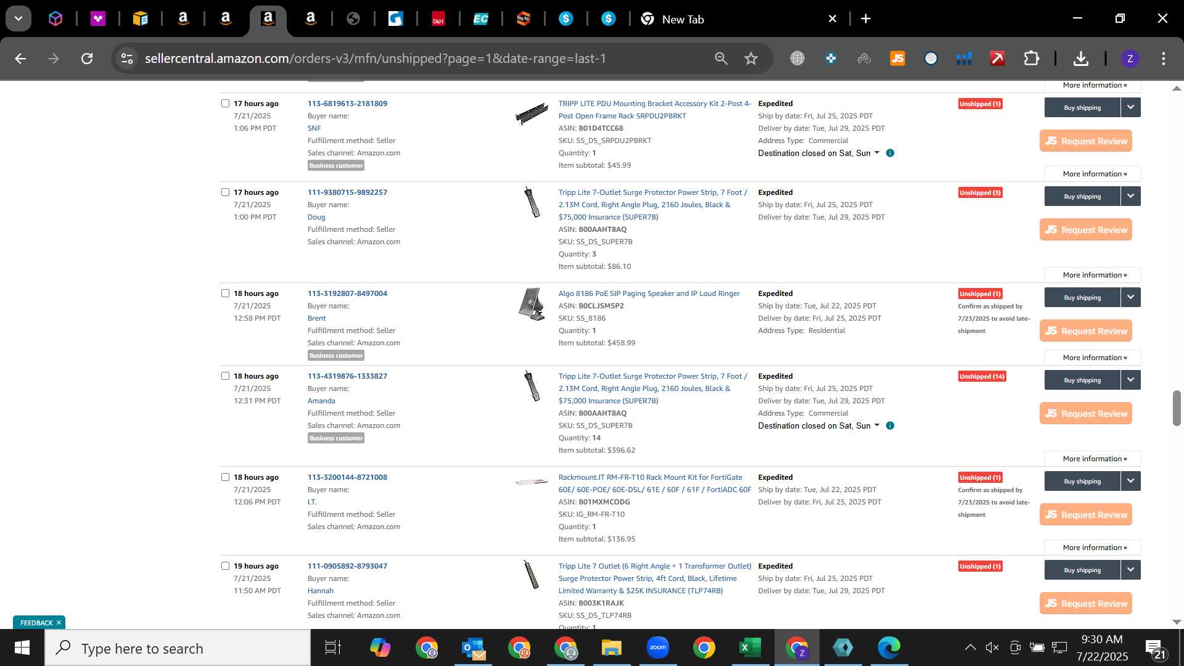The image size is (1184, 666).
Task: Click red arrow extension icon
Action: pyautogui.click(x=997, y=59)
